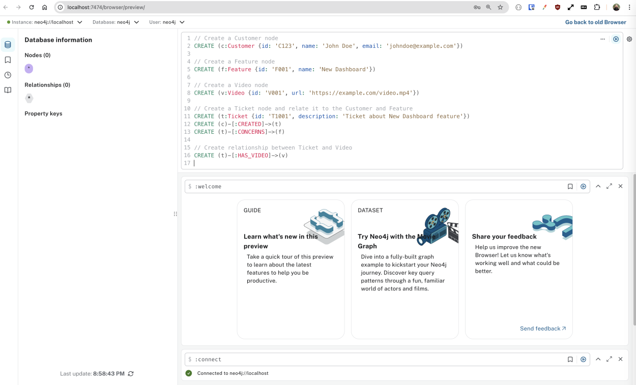Go back to old Browser
636x385 pixels.
(x=595, y=22)
